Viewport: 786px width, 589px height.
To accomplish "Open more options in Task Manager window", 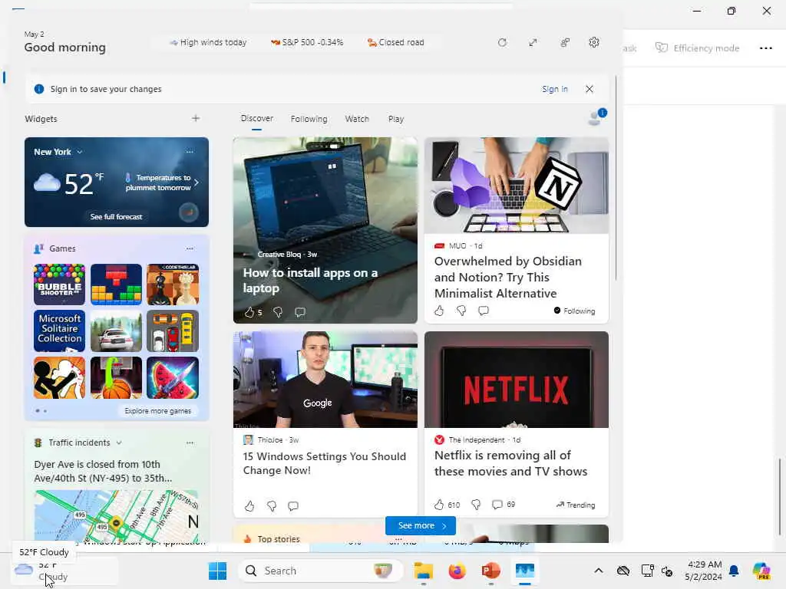I will pos(765,48).
